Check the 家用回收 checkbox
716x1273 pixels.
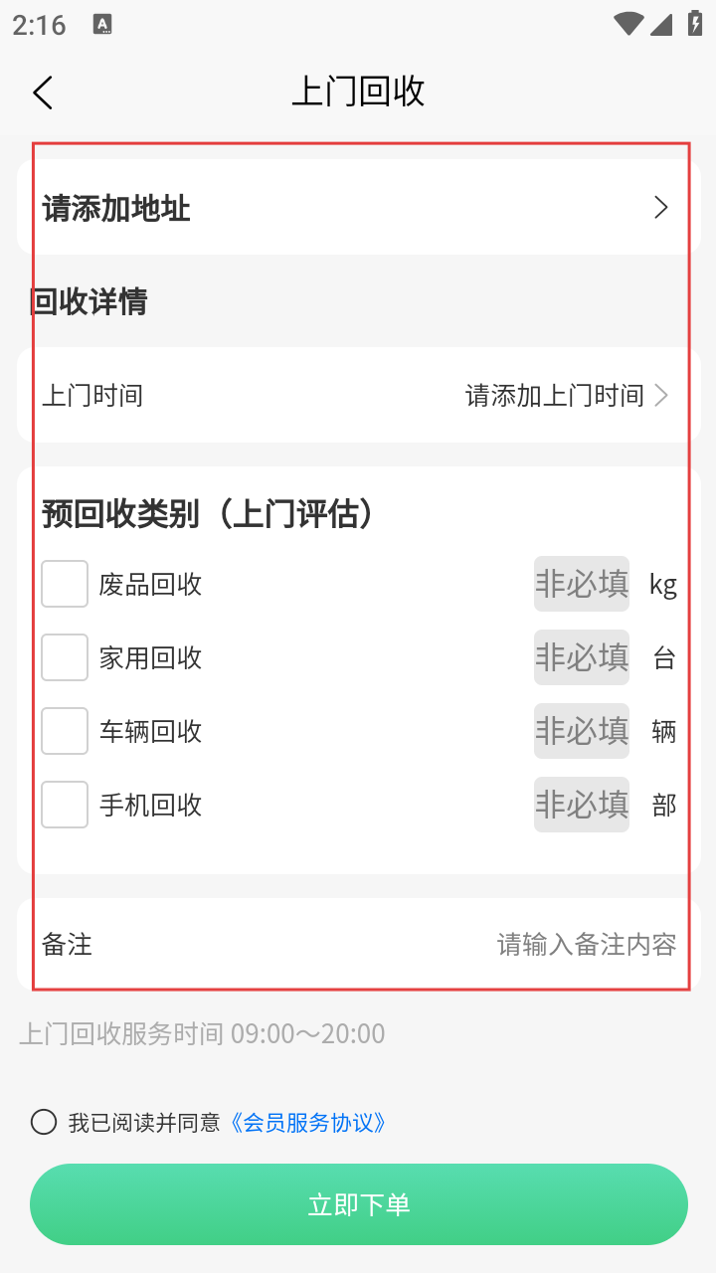pyautogui.click(x=65, y=657)
